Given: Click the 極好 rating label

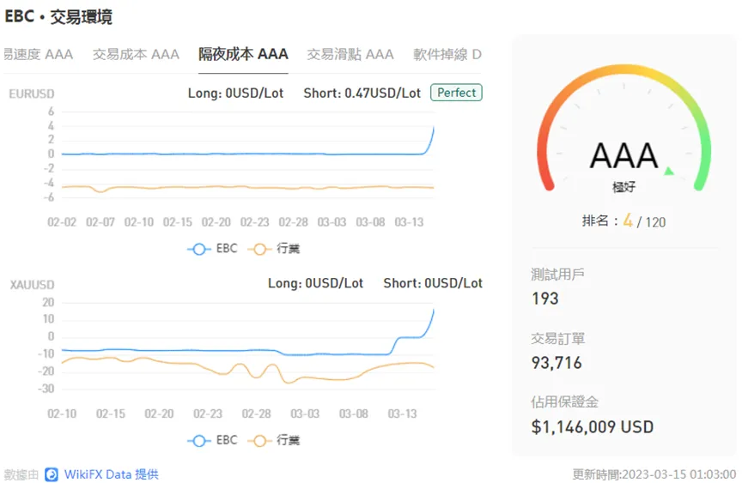Looking at the screenshot, I should click(x=623, y=187).
